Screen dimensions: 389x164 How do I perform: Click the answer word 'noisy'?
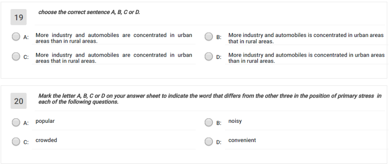[235, 121]
